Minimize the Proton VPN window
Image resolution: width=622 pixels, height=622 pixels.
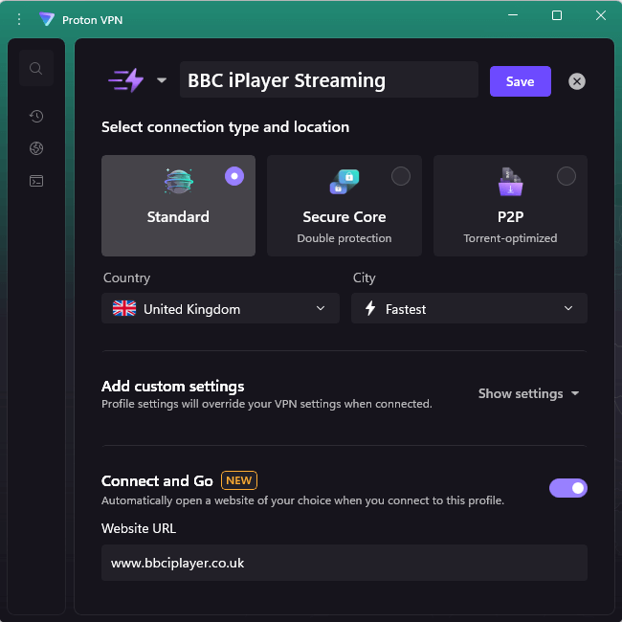pyautogui.click(x=513, y=15)
